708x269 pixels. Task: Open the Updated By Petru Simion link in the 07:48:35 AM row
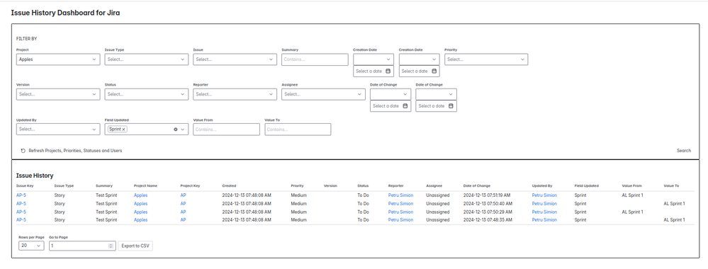544,220
